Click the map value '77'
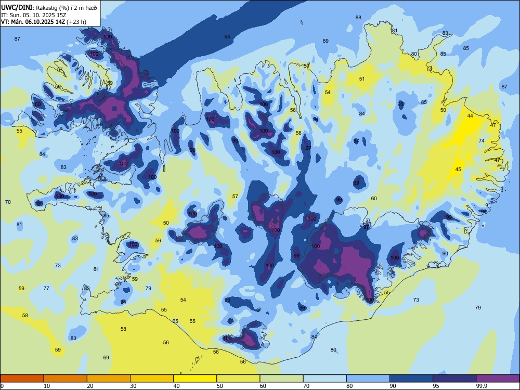520x390 pixels. [46, 289]
